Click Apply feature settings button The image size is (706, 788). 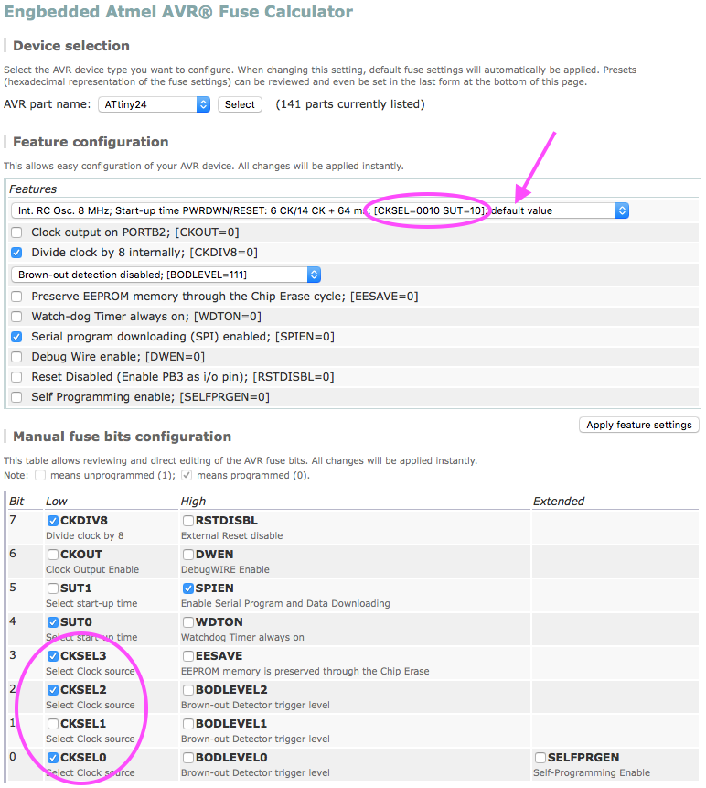pos(638,425)
